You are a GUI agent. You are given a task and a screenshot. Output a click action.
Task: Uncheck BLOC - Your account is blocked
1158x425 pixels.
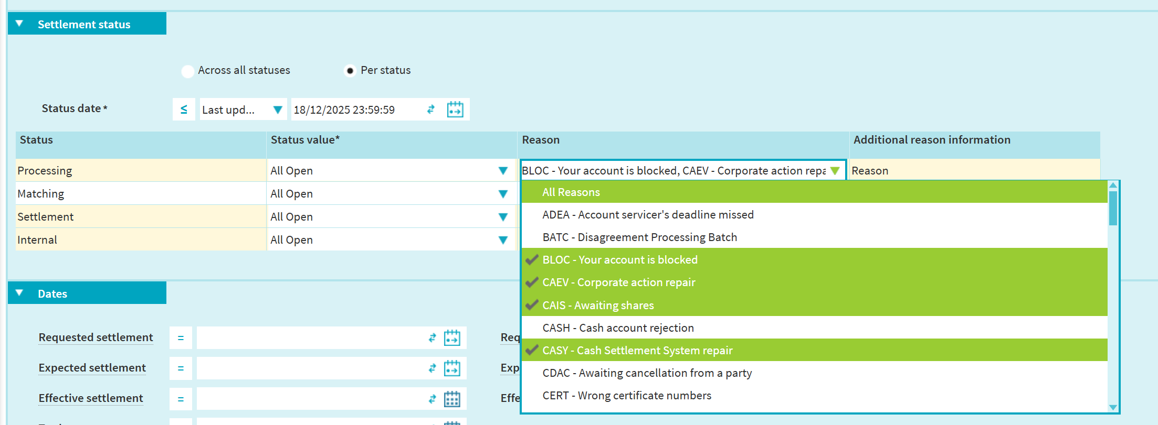click(619, 260)
